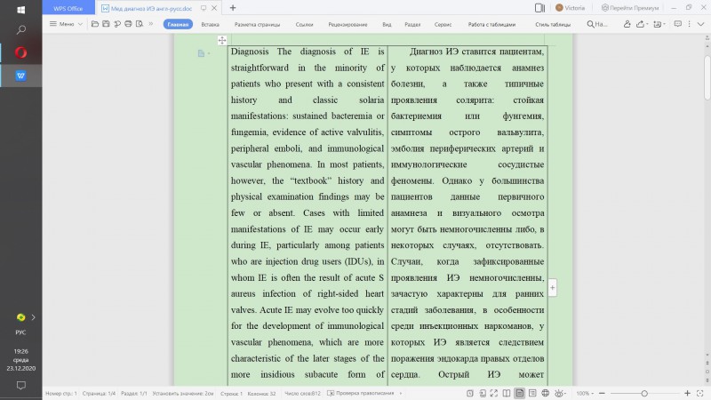The image size is (711, 400).
Task: Click Страница: 1/4 in the status bar
Action: pyautogui.click(x=99, y=394)
